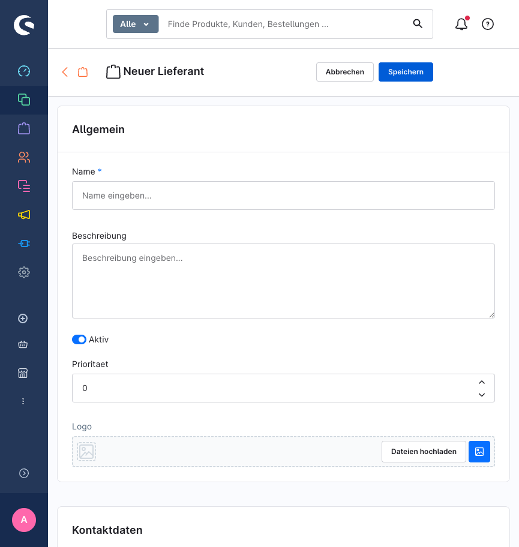Open the help question mark icon
The image size is (519, 547).
[488, 24]
